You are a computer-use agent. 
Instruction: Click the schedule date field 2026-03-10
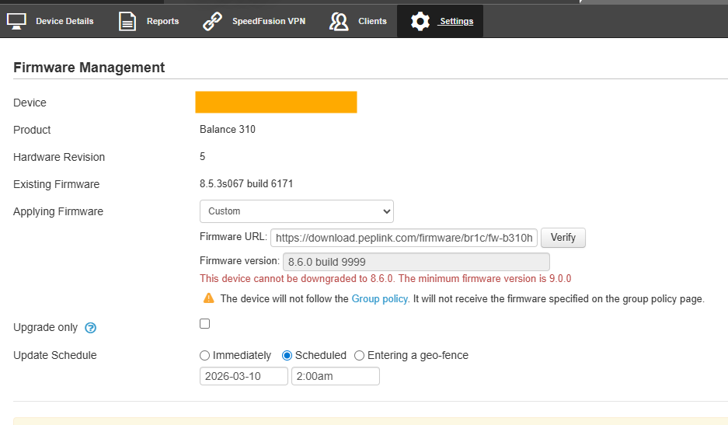243,377
